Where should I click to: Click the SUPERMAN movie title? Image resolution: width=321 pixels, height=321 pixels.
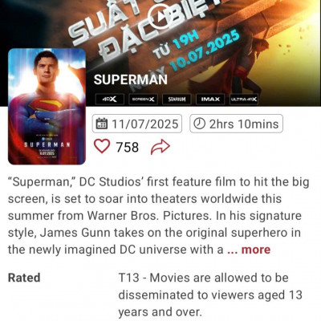[131, 79]
